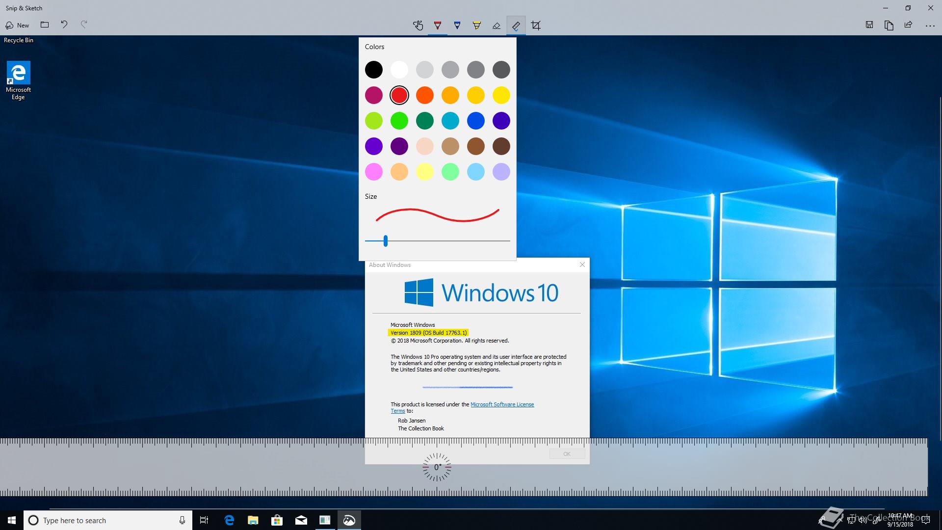Select the blue Pencil tool
942x530 pixels.
457,26
